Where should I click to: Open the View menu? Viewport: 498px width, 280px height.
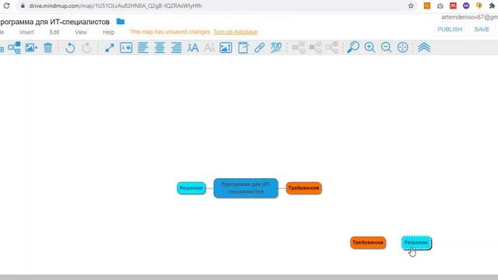(x=81, y=32)
